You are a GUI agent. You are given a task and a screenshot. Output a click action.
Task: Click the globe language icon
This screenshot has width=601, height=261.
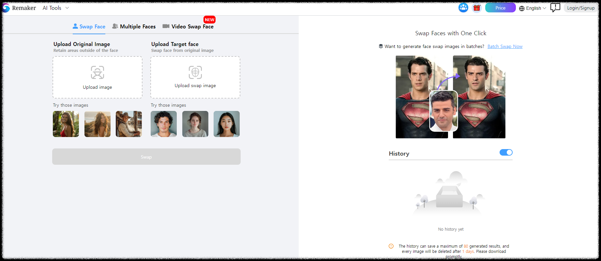522,8
